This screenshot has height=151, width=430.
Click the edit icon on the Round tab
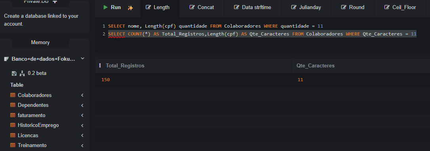(x=344, y=7)
